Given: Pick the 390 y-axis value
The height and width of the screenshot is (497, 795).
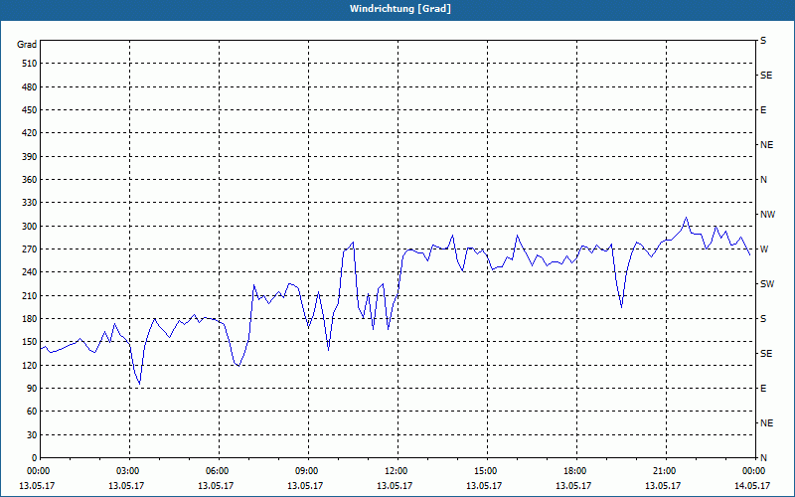Looking at the screenshot, I should (30, 157).
